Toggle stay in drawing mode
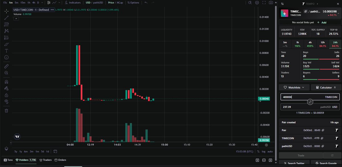This screenshot has width=342, height=167. (6, 88)
